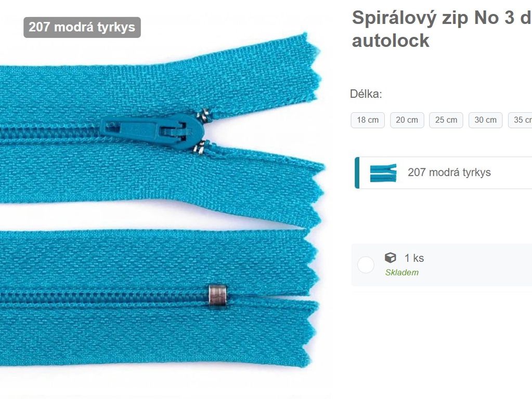Click the 1 ks quantity label
Viewport: 532px width, 399px height.
414,258
